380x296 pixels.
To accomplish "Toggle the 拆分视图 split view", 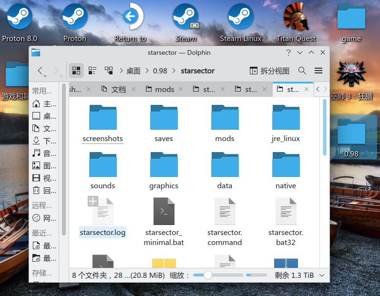I will [269, 71].
